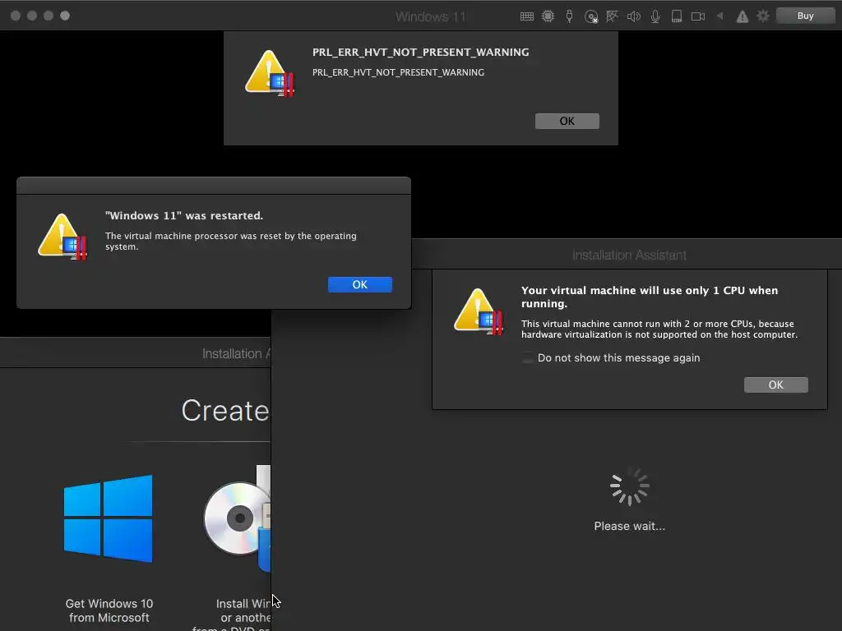
Task: Open the USB devices icon
Action: [x=569, y=16]
